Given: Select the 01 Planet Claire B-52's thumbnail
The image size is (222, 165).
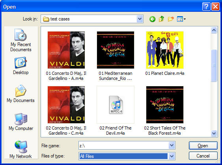Looking at the screenshot, I should point(165,50).
